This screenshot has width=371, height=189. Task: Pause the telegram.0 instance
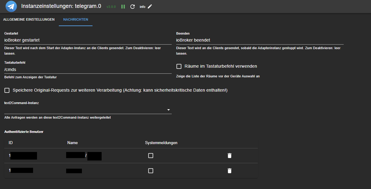tap(123, 7)
